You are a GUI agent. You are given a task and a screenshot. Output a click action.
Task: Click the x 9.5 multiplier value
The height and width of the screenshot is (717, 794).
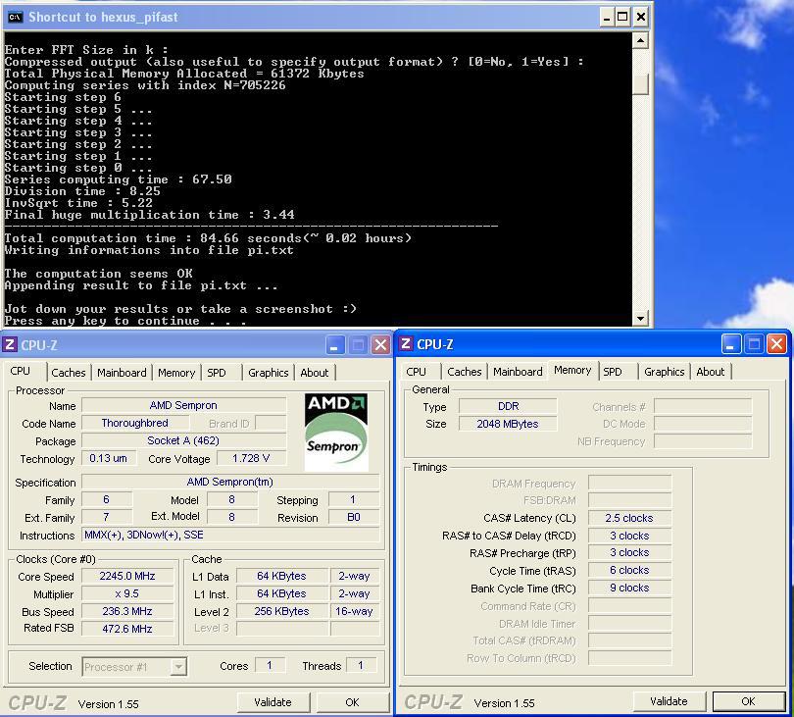click(127, 593)
